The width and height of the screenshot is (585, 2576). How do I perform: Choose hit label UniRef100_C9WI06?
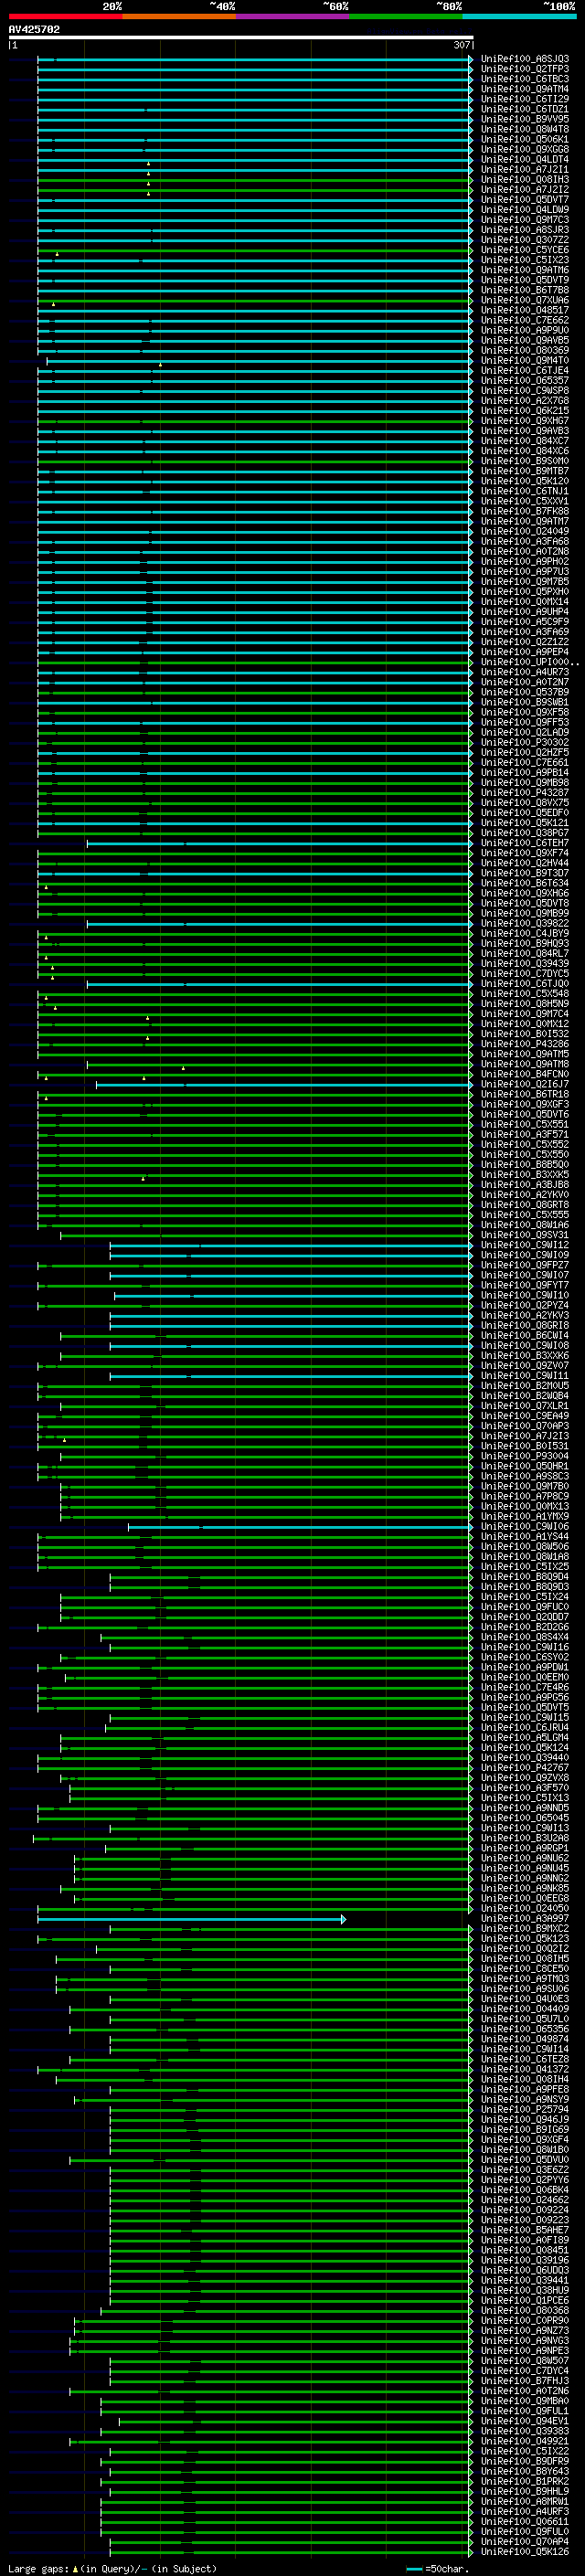click(525, 1526)
